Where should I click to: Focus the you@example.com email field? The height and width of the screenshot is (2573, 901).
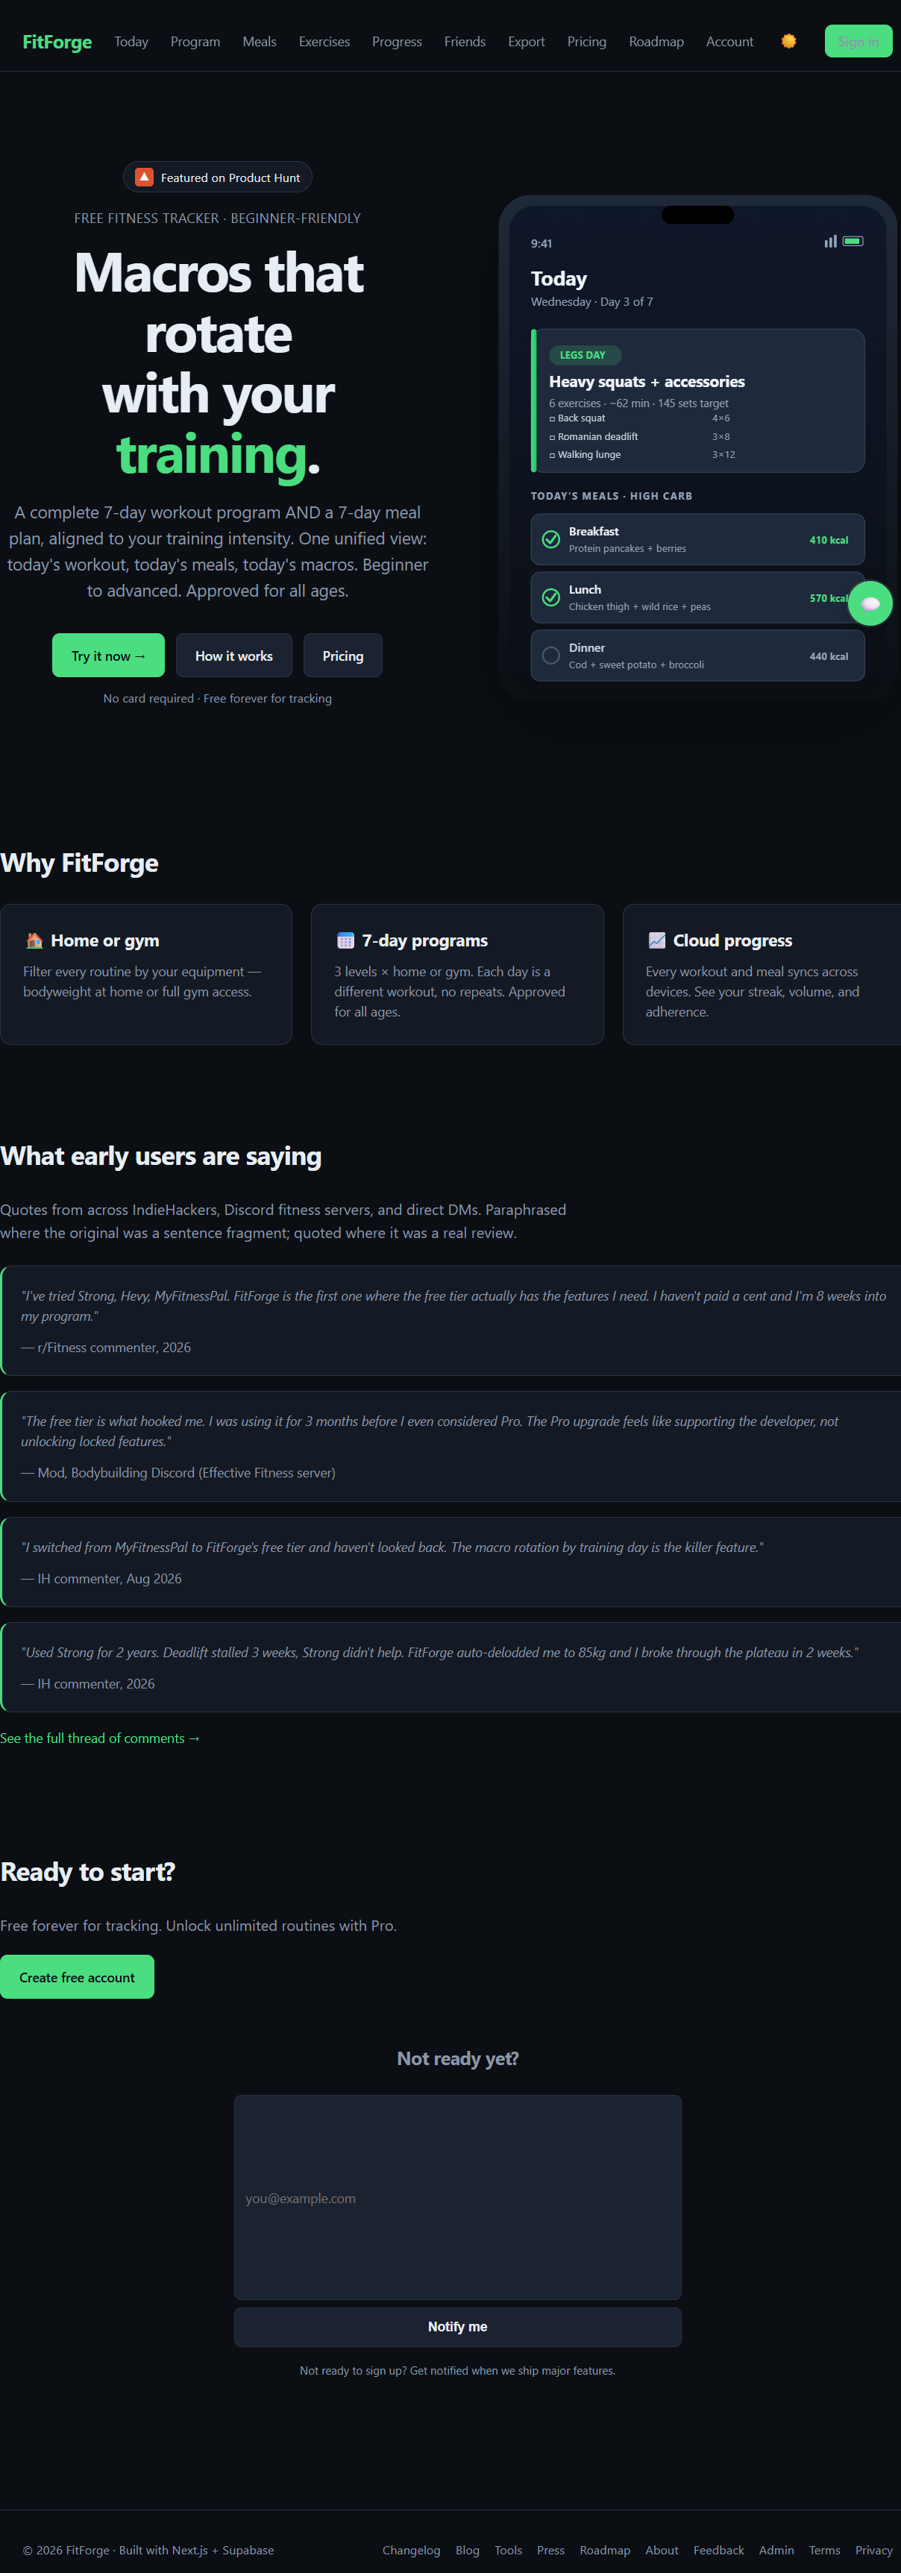pos(457,2197)
